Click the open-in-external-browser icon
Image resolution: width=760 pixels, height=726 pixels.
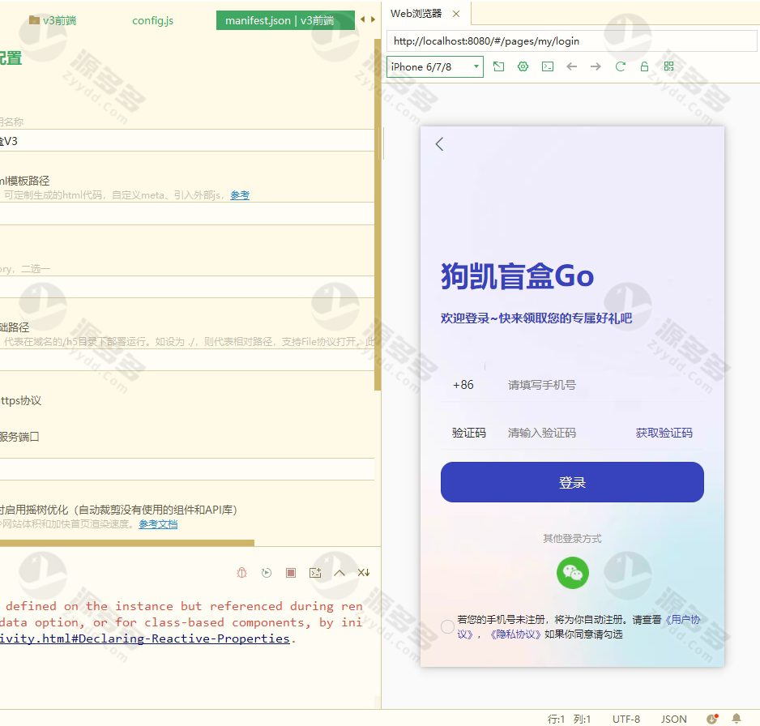pyautogui.click(x=498, y=66)
